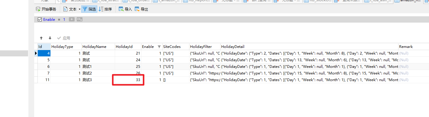
Task: Click the SiteCodes column header
Action: point(176,47)
